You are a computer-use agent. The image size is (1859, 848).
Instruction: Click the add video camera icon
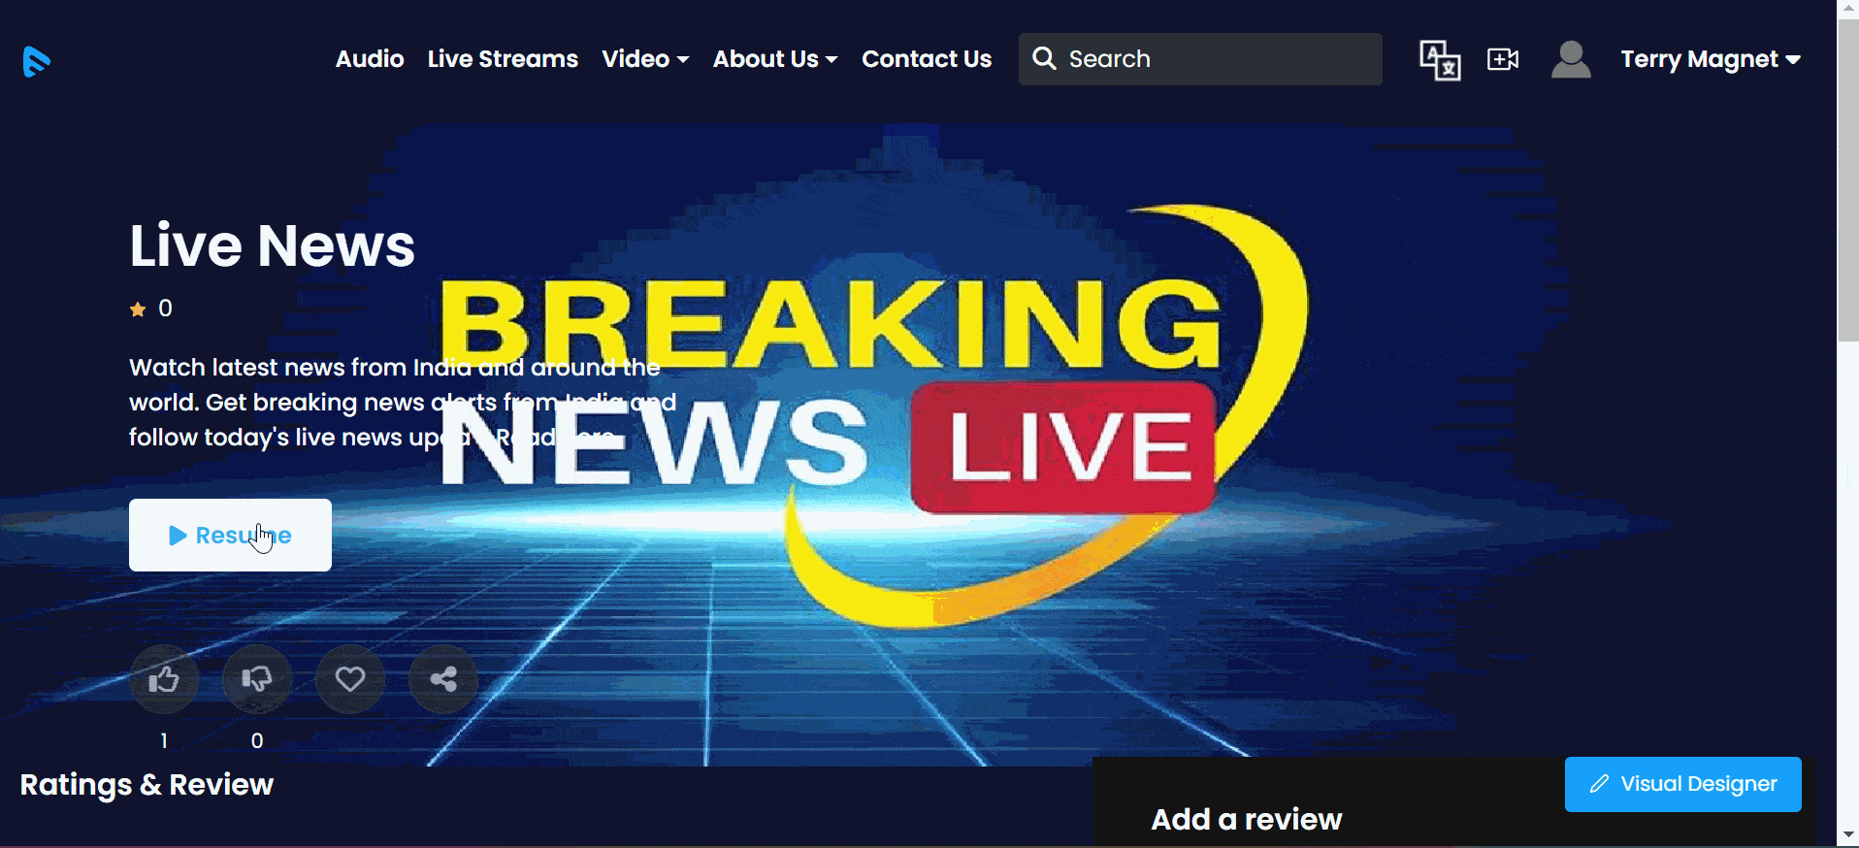point(1503,60)
